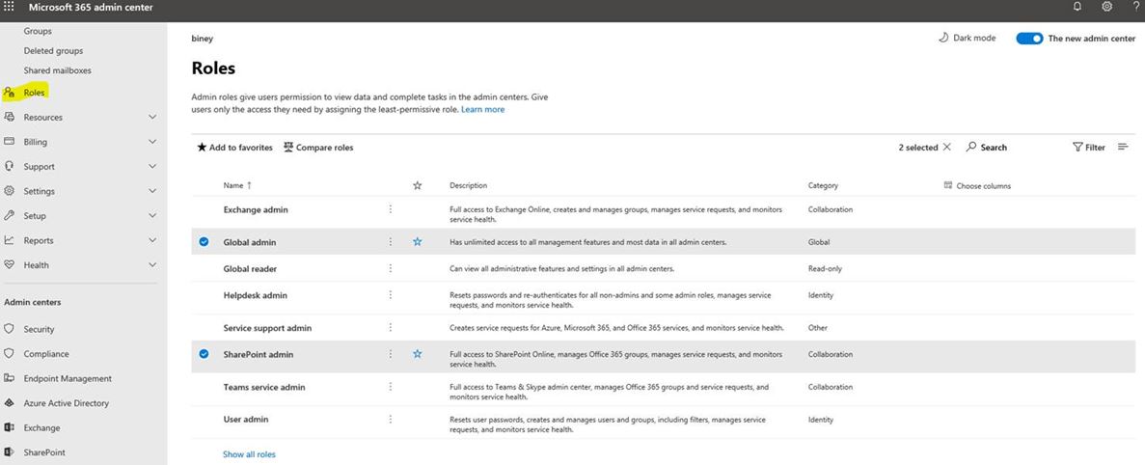Click the SharePoint admin center icon

tap(10, 452)
